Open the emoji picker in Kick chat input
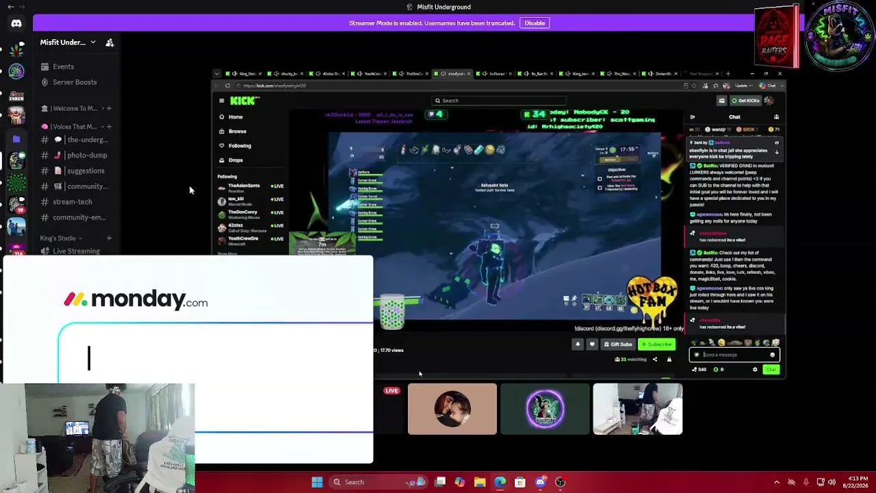The image size is (876, 493). (773, 355)
